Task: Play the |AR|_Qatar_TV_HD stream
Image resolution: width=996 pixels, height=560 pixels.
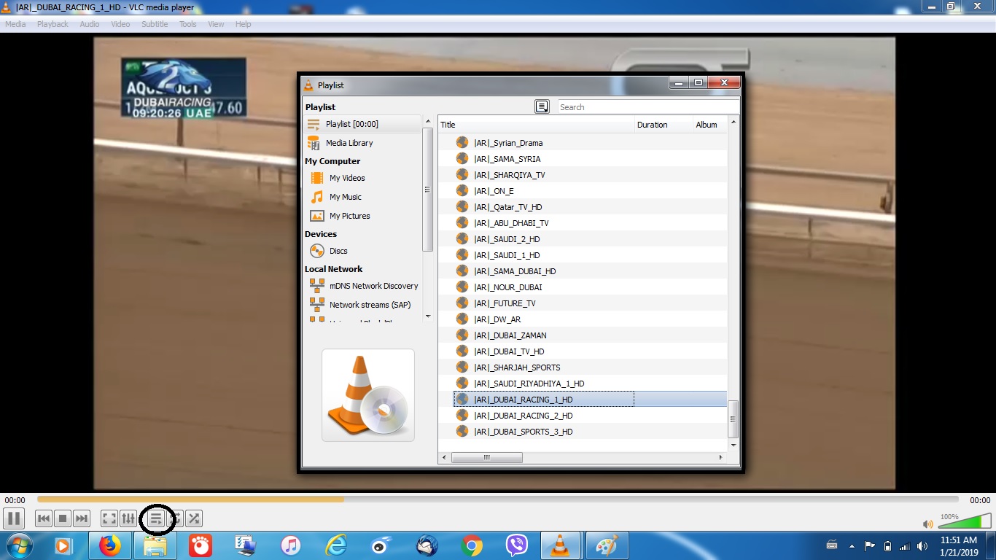Action: click(510, 206)
